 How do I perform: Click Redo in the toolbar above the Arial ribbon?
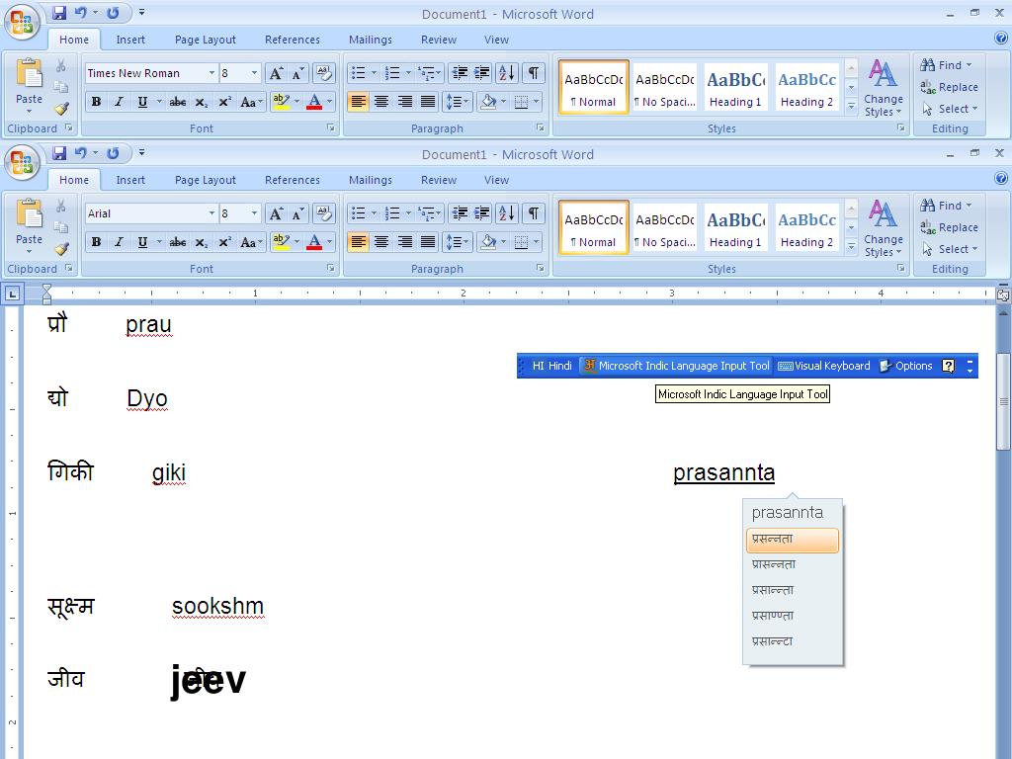113,153
